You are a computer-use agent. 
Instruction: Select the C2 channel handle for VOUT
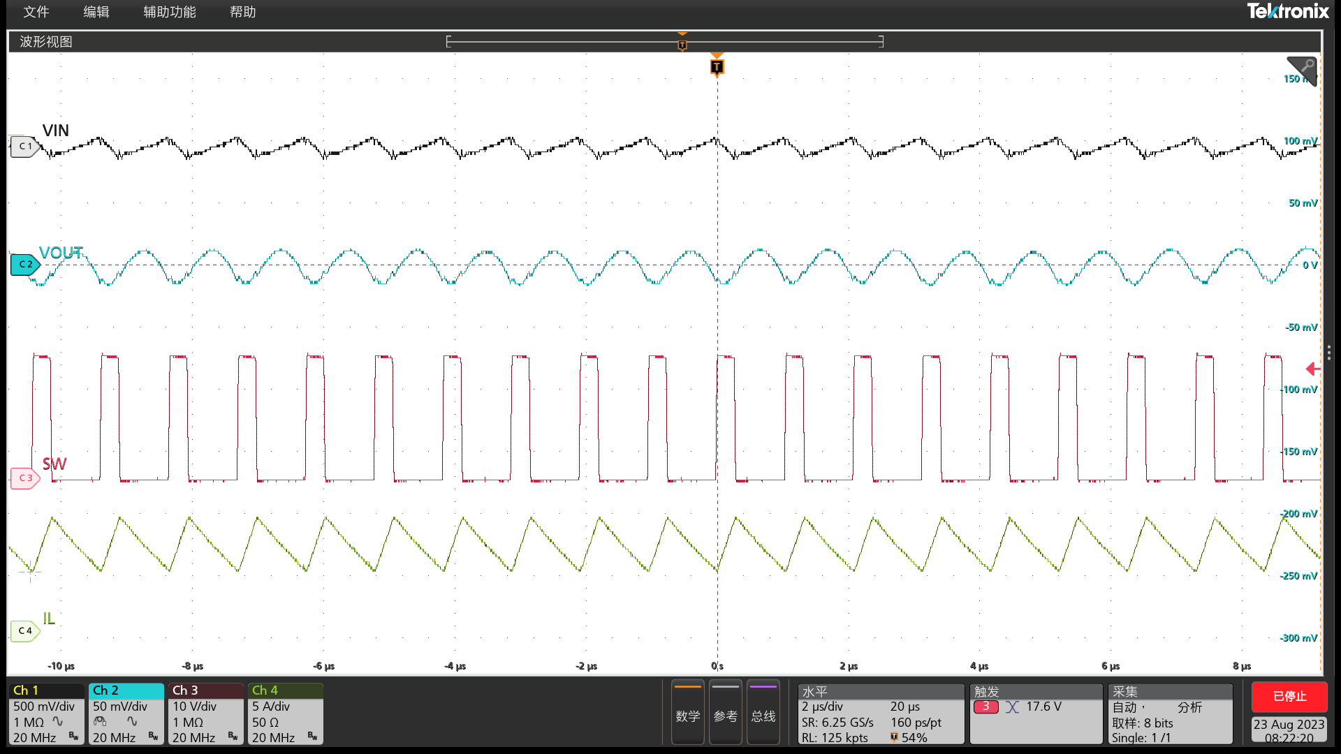(x=24, y=265)
